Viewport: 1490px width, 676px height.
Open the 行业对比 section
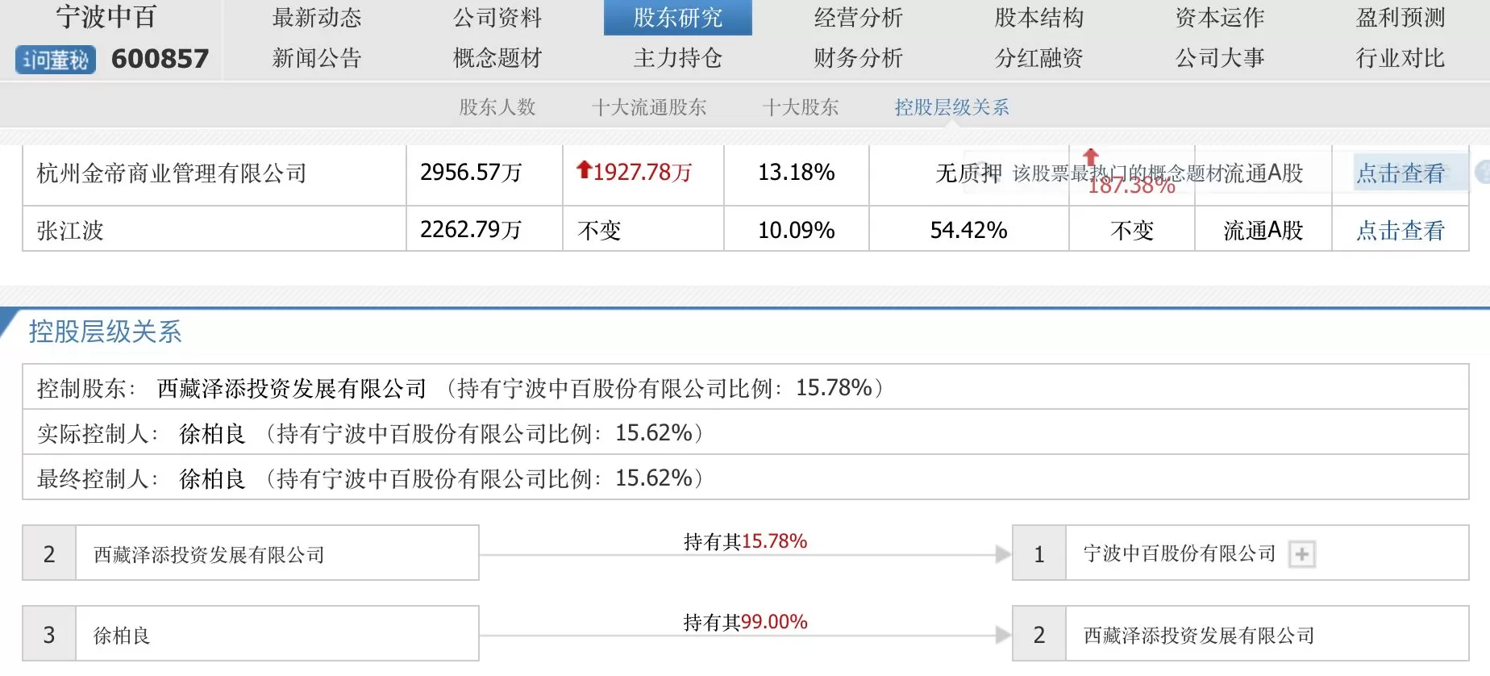(1401, 58)
